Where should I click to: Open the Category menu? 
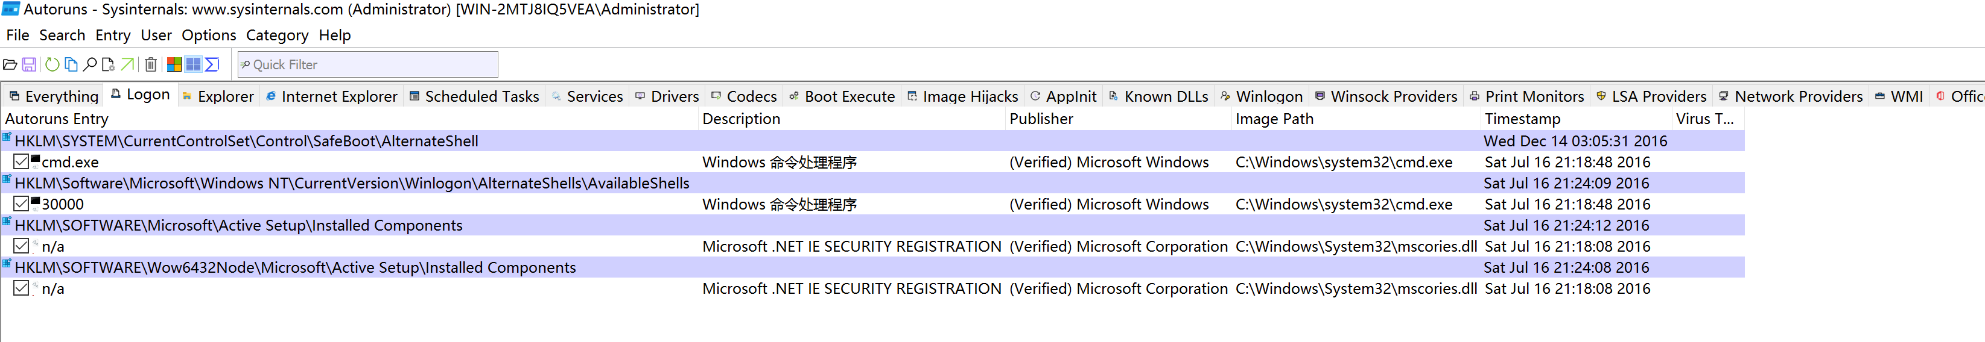pos(277,36)
